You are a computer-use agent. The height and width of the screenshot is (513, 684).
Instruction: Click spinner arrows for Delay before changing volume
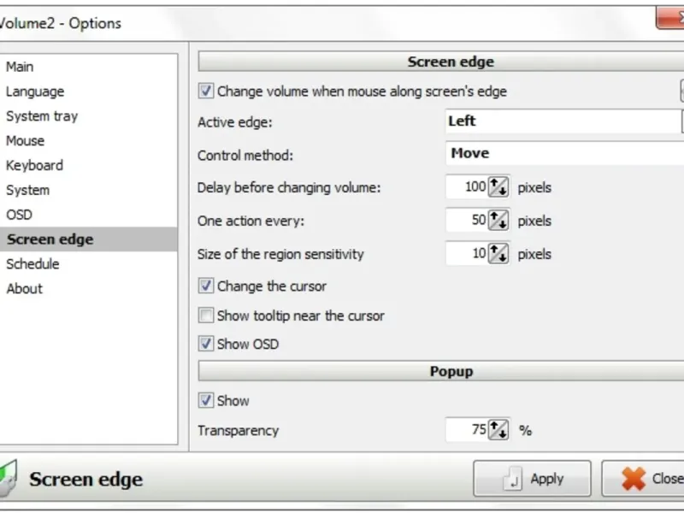pos(498,187)
